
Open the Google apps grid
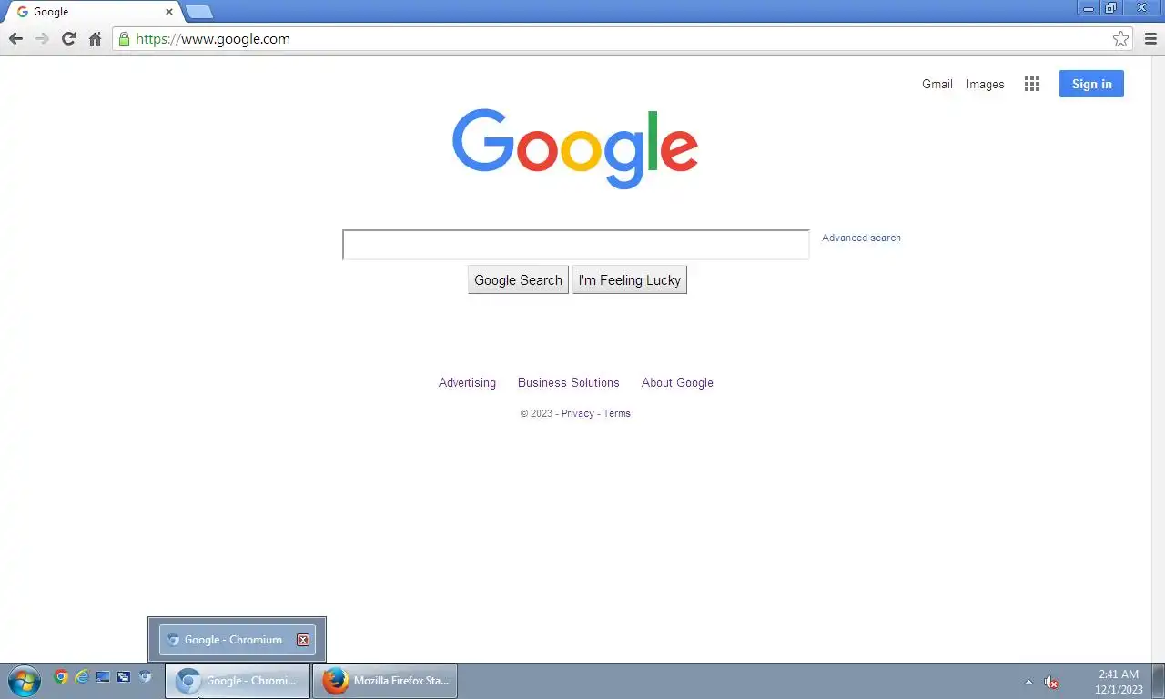(x=1031, y=84)
